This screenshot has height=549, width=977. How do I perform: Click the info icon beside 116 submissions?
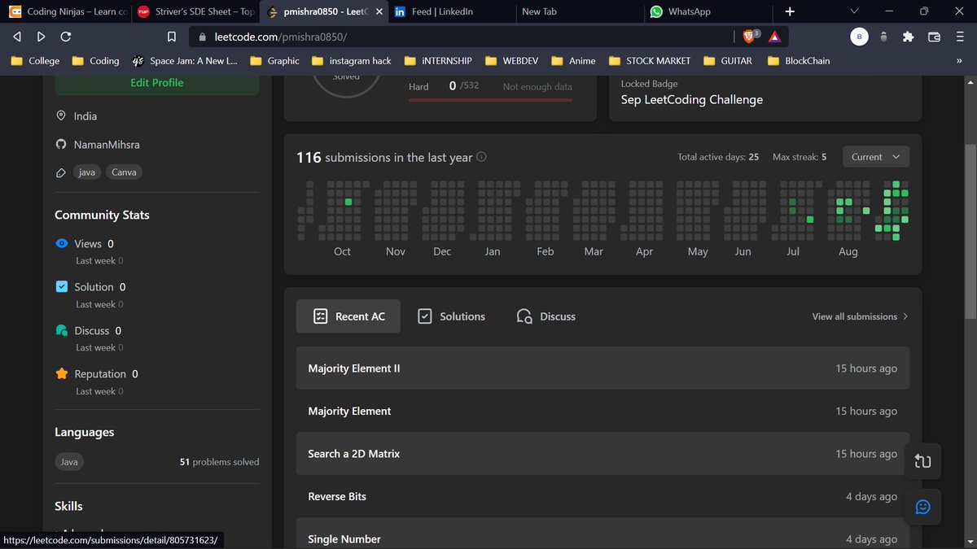(480, 158)
